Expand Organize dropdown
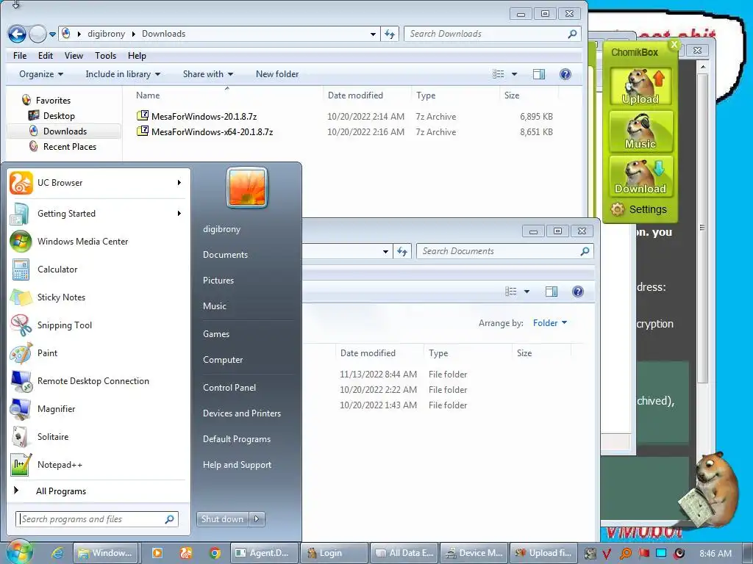This screenshot has width=753, height=564. tap(41, 74)
